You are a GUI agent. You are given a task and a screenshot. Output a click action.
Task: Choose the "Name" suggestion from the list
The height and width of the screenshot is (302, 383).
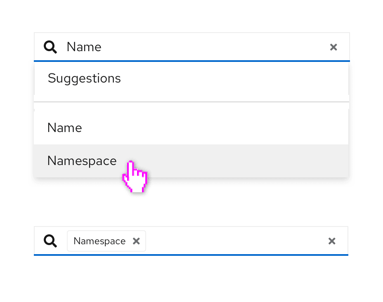pyautogui.click(x=64, y=128)
